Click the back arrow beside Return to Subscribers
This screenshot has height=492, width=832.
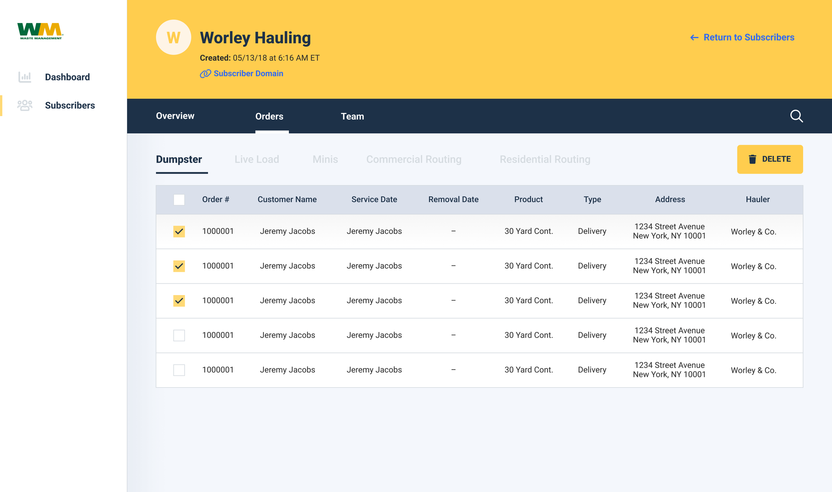click(x=694, y=38)
